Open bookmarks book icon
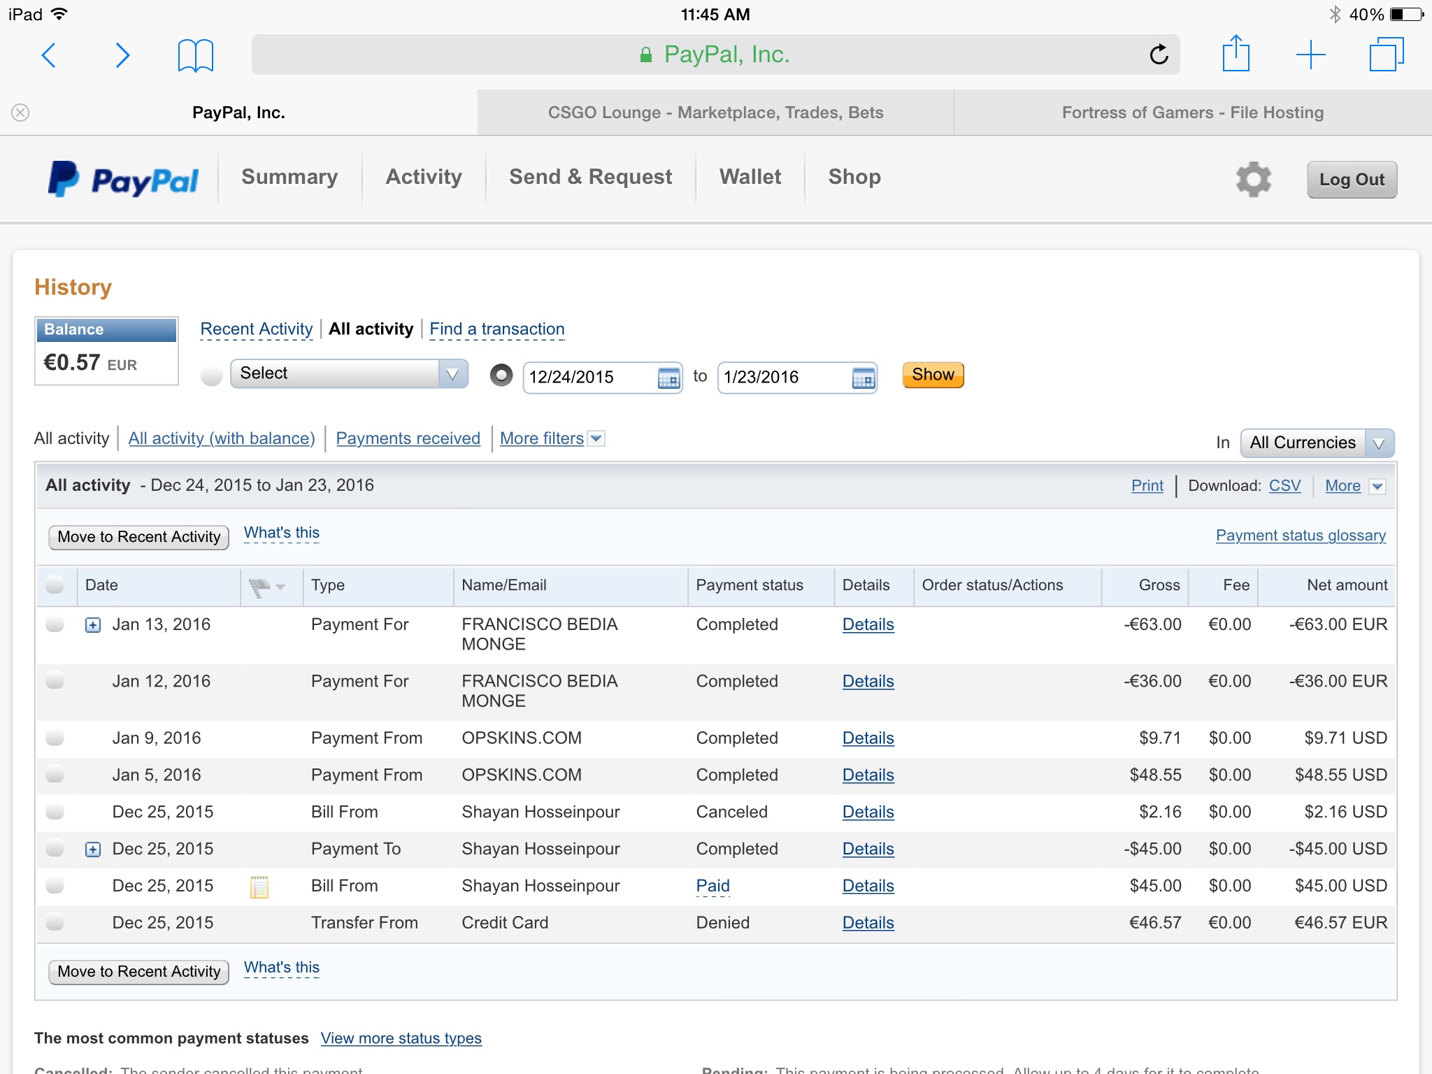 pyautogui.click(x=195, y=55)
